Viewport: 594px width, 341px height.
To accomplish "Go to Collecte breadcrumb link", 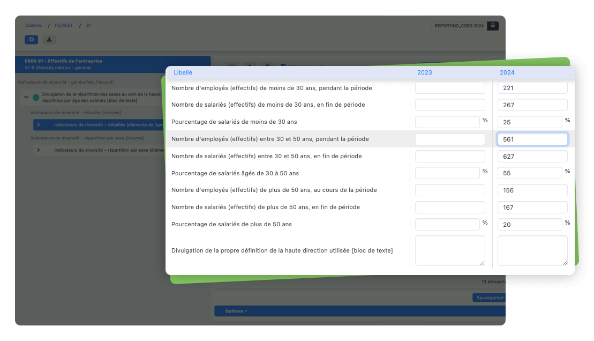I will coord(33,26).
